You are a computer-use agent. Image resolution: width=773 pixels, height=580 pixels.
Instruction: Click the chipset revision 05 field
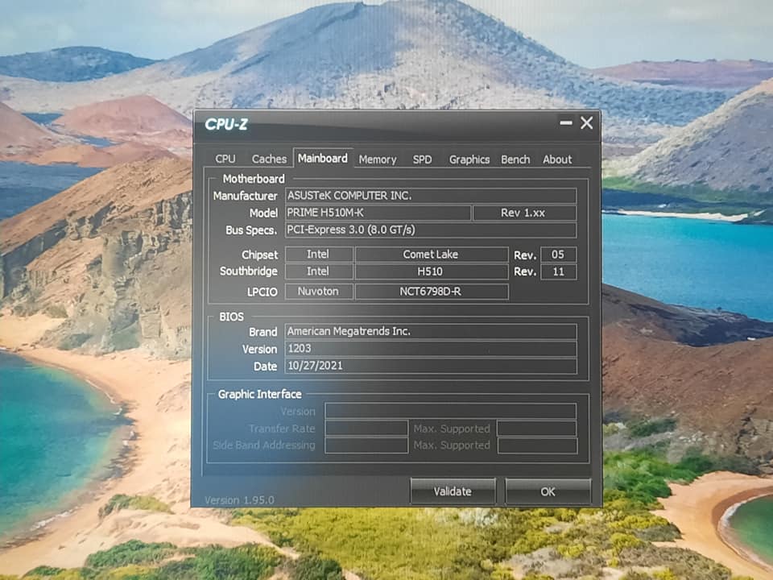558,255
